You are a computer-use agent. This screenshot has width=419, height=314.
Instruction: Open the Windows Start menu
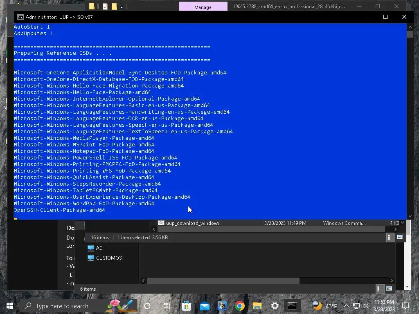coord(10,306)
